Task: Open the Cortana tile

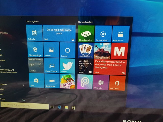Action: point(67,50)
